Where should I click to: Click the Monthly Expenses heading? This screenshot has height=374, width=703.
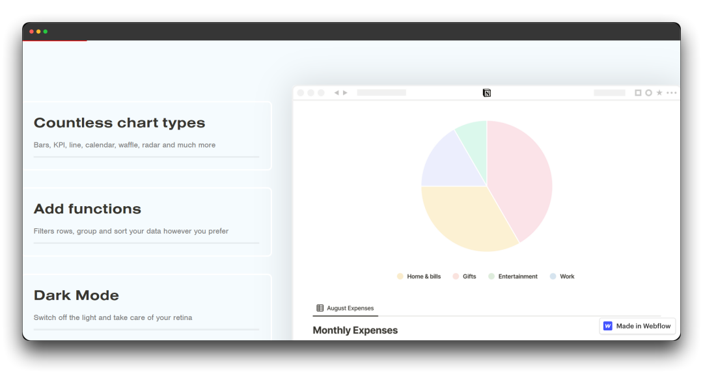click(x=355, y=330)
